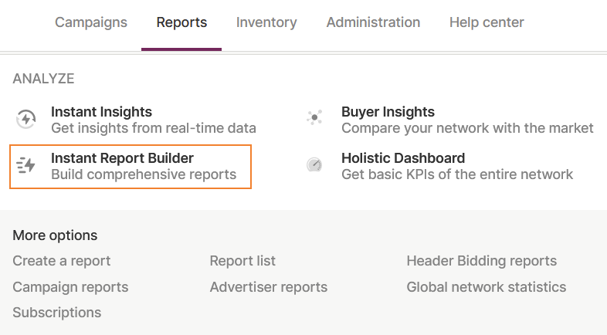
Task: Open Global network statistics
Action: click(486, 287)
